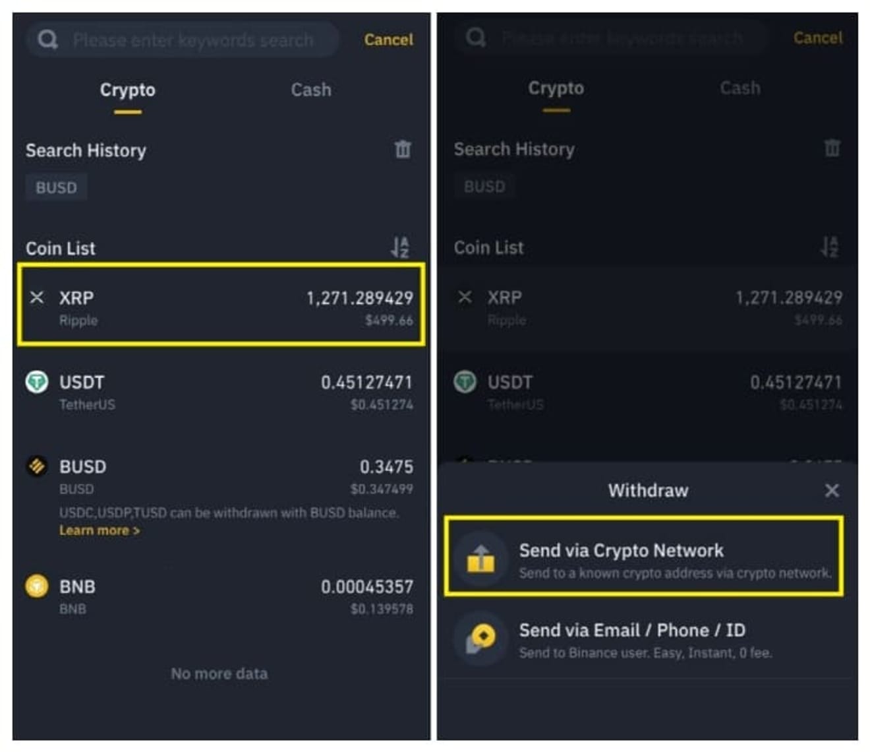The width and height of the screenshot is (870, 752).
Task: Click the BNB coin logo icon
Action: tap(37, 586)
